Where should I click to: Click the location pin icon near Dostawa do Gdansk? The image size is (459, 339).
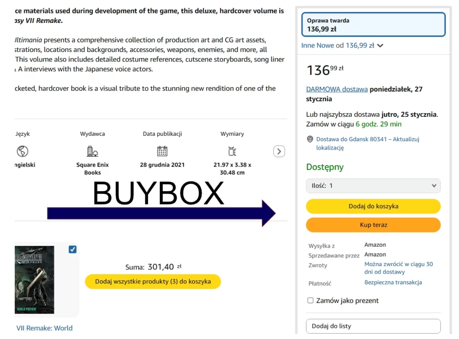tap(310, 139)
